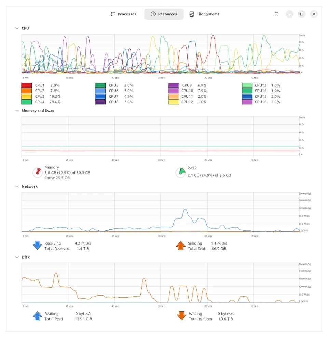Click the Receiving rate value '4.2 MiB/s'

(83, 243)
